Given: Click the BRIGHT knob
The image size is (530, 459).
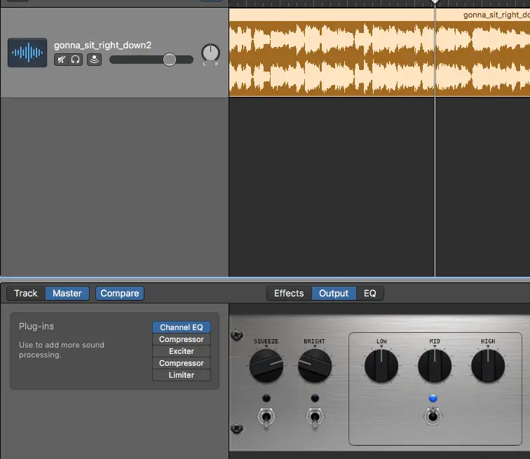Looking at the screenshot, I should click(x=315, y=366).
